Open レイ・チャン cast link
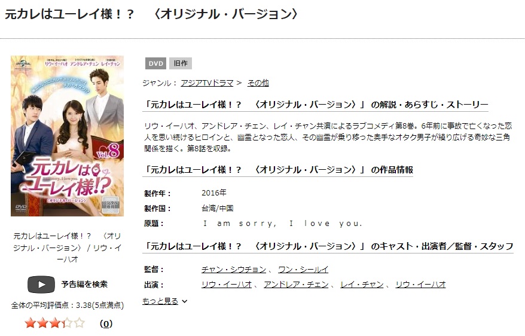This screenshot has height=336, width=525. coord(362,285)
